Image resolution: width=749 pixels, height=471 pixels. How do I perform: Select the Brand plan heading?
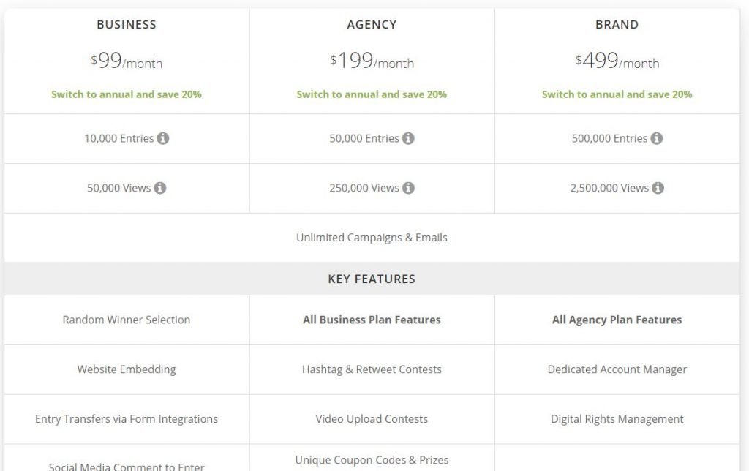click(x=617, y=25)
